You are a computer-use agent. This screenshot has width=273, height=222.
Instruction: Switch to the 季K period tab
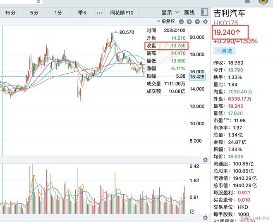tap(82, 13)
